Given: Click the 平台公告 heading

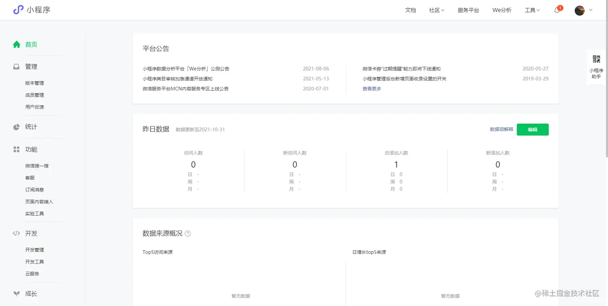Looking at the screenshot, I should [x=156, y=49].
